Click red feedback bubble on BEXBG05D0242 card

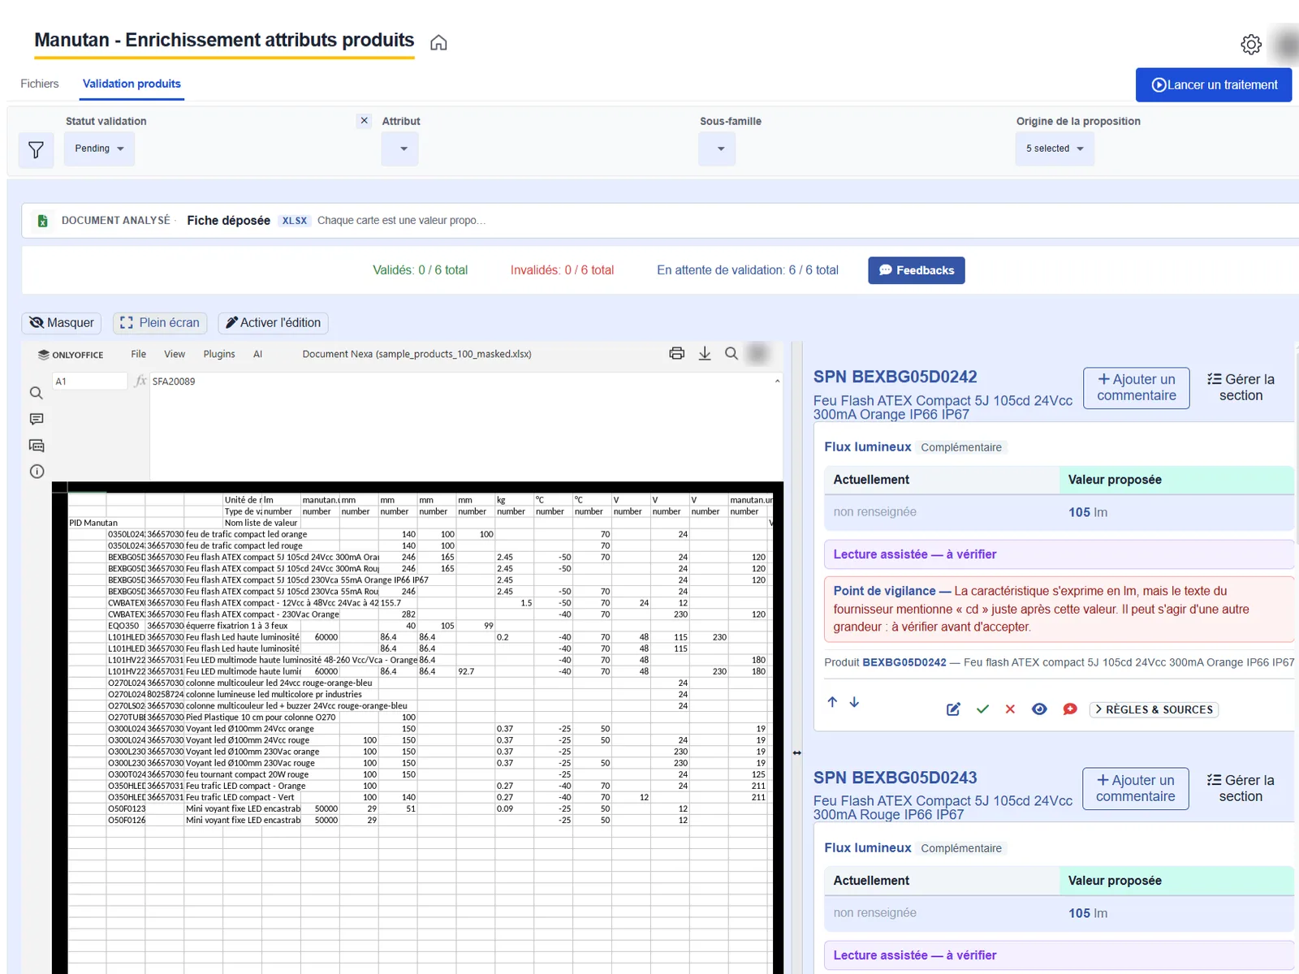(1070, 709)
